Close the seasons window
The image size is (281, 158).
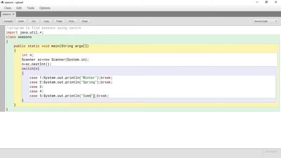click(276, 2)
